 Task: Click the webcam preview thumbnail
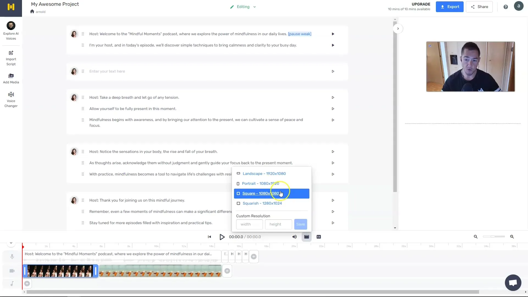pos(470,67)
